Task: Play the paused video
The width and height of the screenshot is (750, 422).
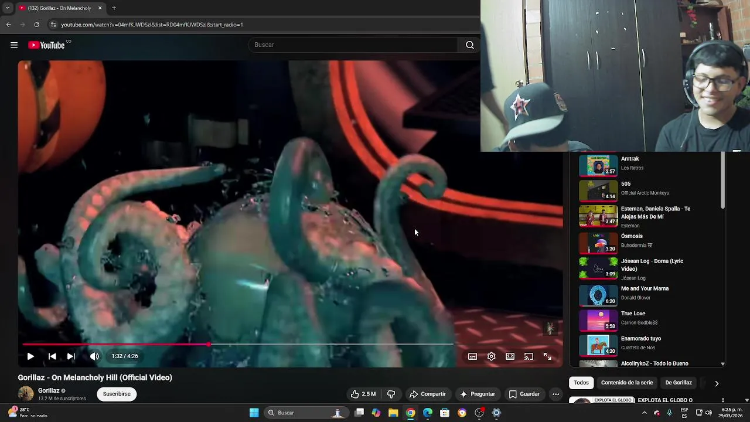Action: click(x=30, y=356)
